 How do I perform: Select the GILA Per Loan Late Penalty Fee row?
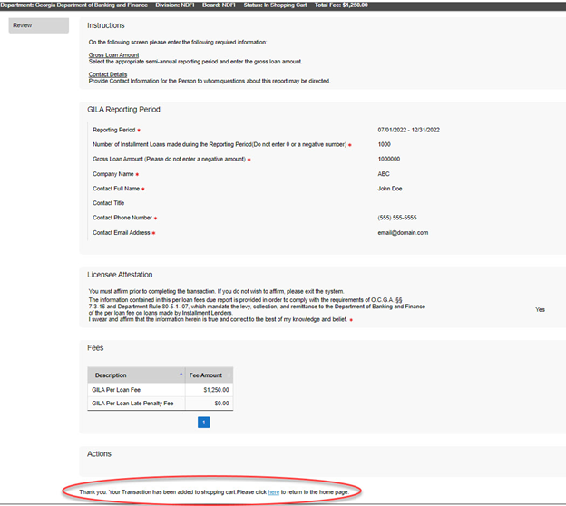(x=131, y=403)
